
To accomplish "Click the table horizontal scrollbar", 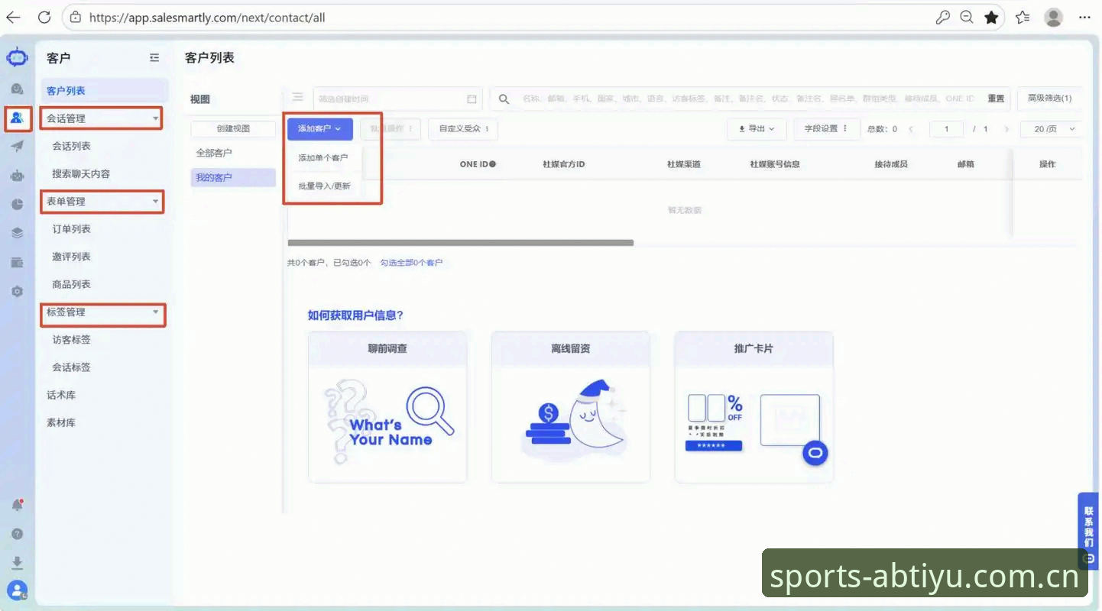I will click(x=460, y=243).
